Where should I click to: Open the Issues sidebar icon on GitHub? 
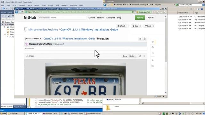(x=152, y=47)
